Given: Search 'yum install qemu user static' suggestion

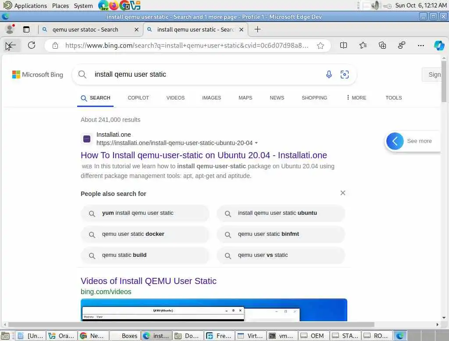Looking at the screenshot, I should (145, 213).
